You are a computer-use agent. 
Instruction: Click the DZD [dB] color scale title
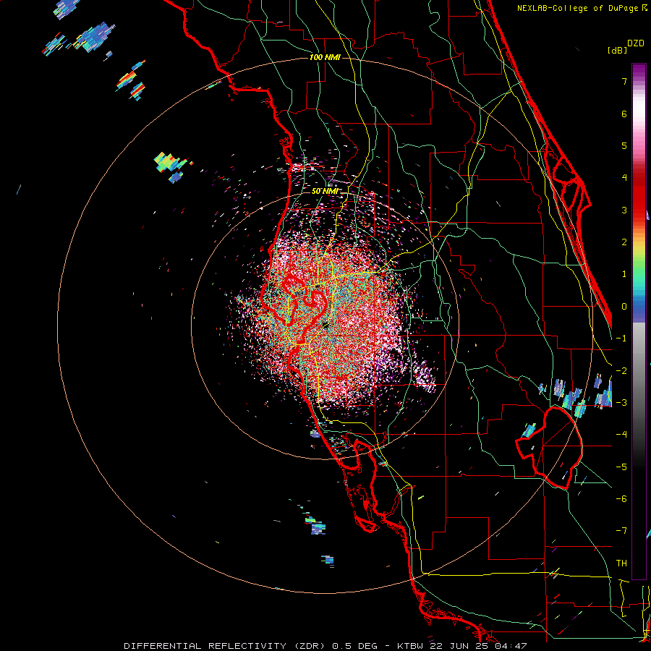point(625,46)
